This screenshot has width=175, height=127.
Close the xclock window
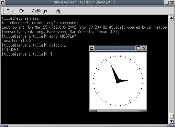tap(144, 48)
